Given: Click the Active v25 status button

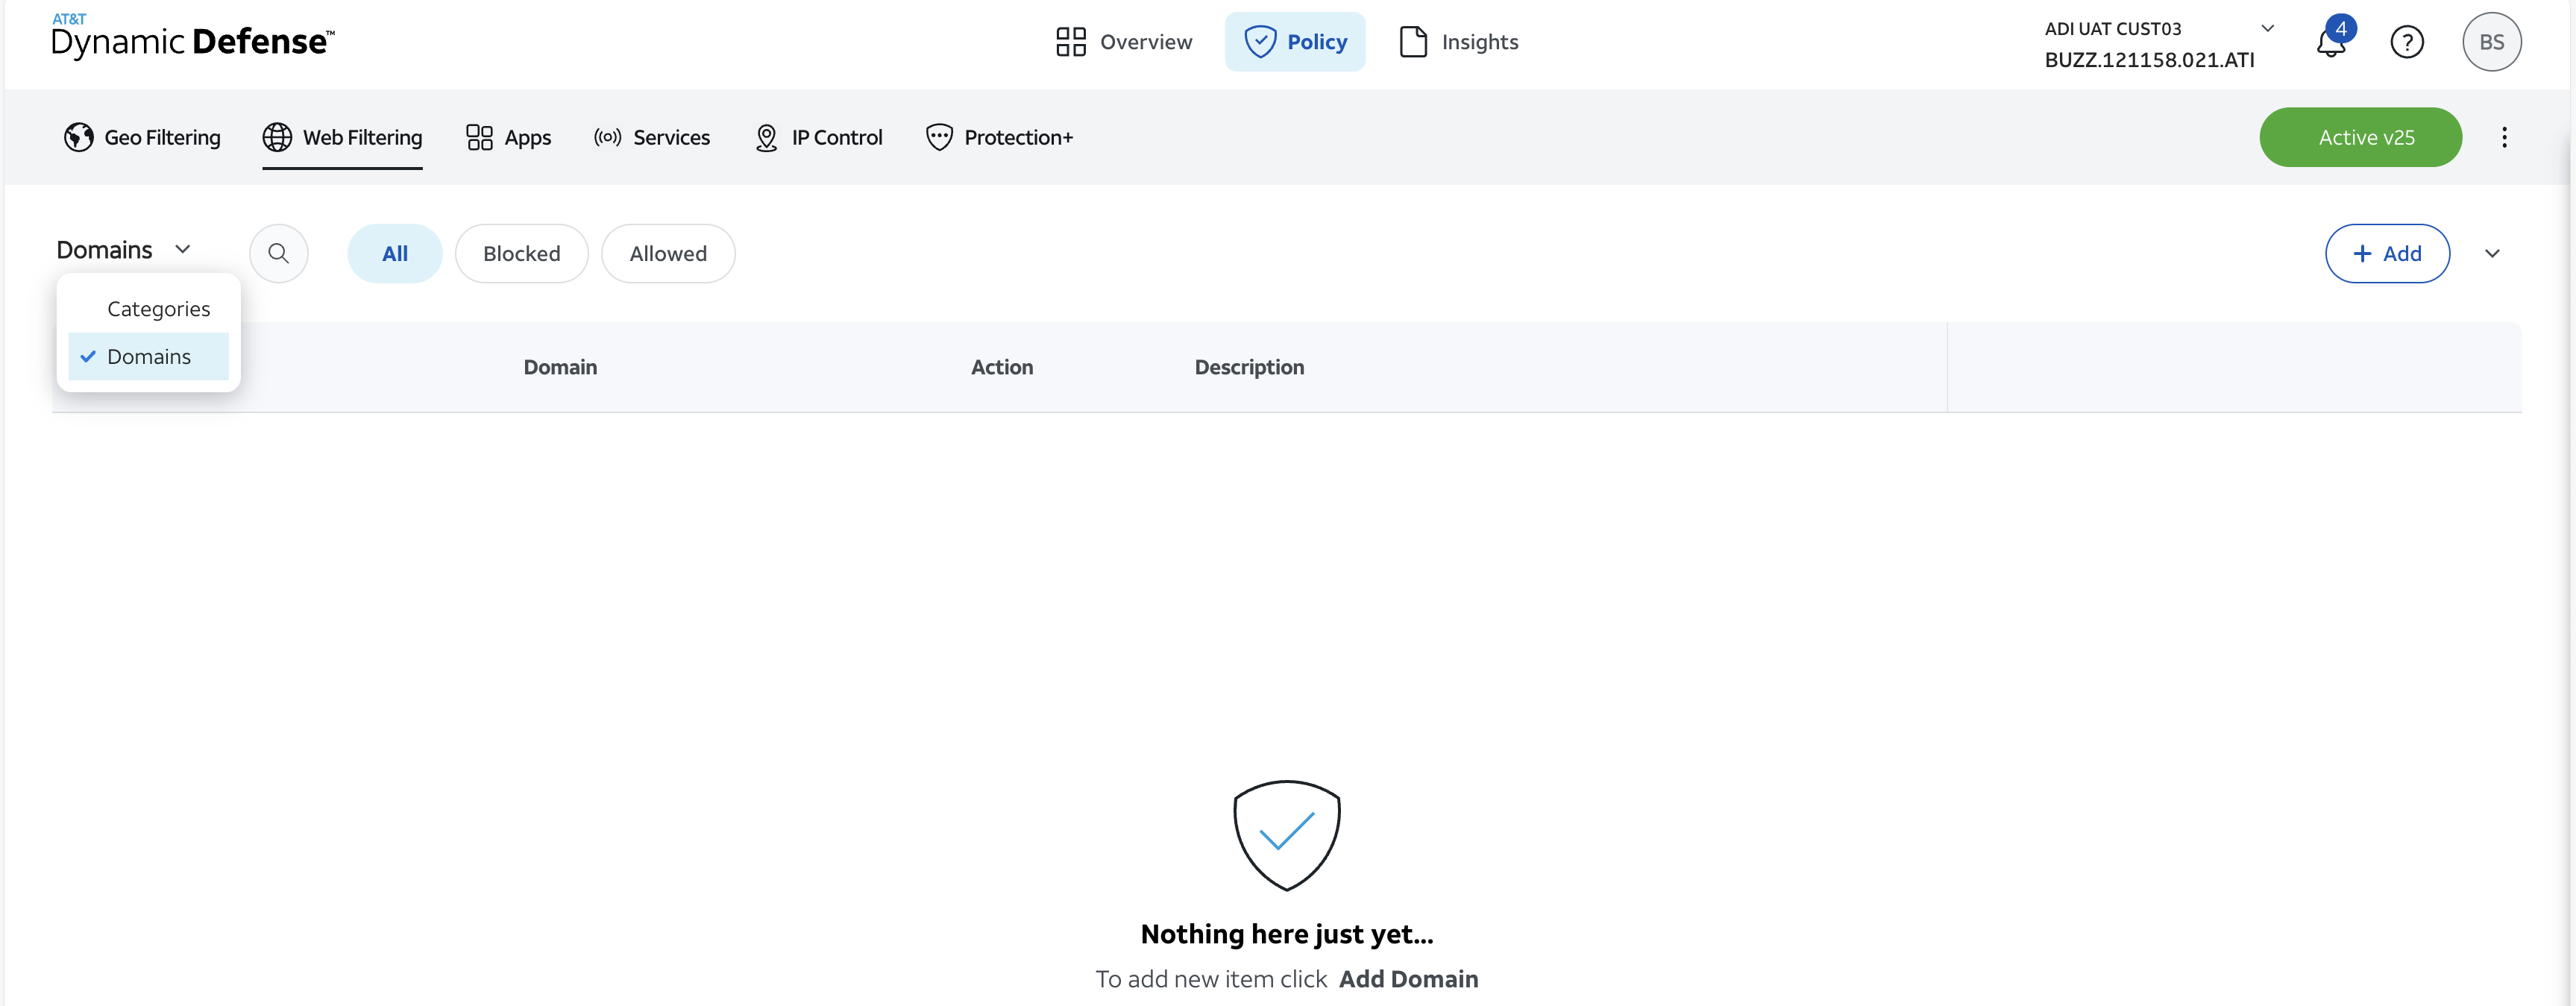Looking at the screenshot, I should click(x=2360, y=137).
